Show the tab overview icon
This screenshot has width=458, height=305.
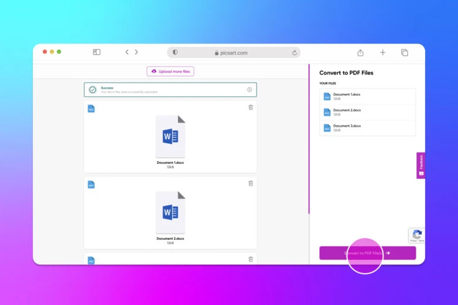405,52
